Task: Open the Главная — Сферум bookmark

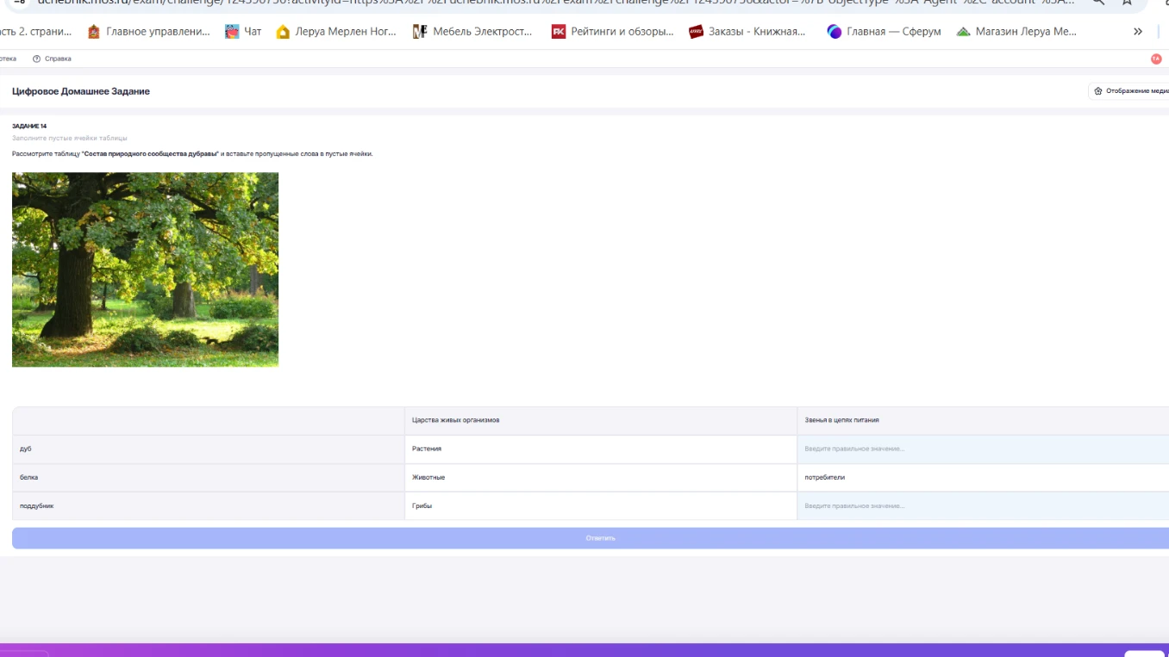Action: point(884,32)
